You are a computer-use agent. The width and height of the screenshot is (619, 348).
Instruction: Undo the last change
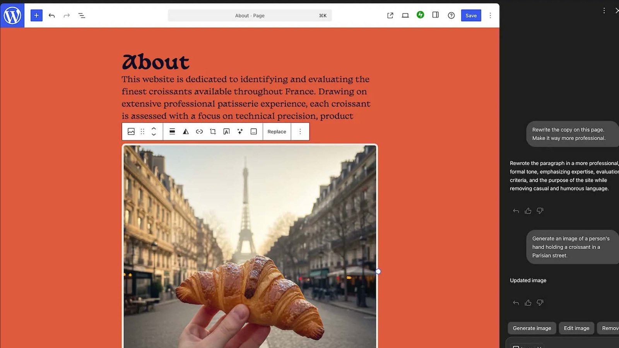51,15
